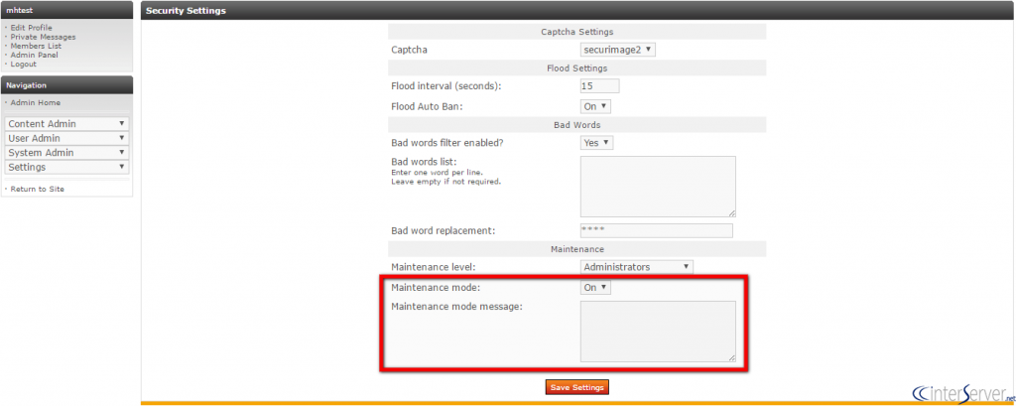Click the 'Maintenance mode message:' label
Image resolution: width=1016 pixels, height=406 pixels.
tap(456, 306)
